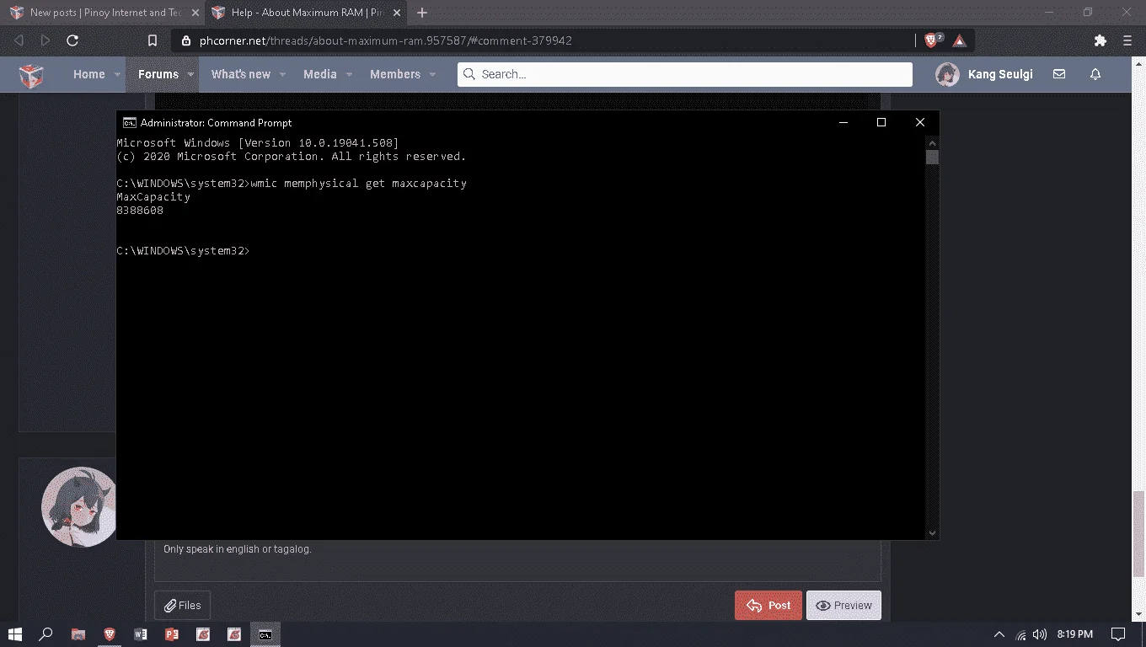Open the Members menu item
This screenshot has height=647, width=1146.
point(394,74)
